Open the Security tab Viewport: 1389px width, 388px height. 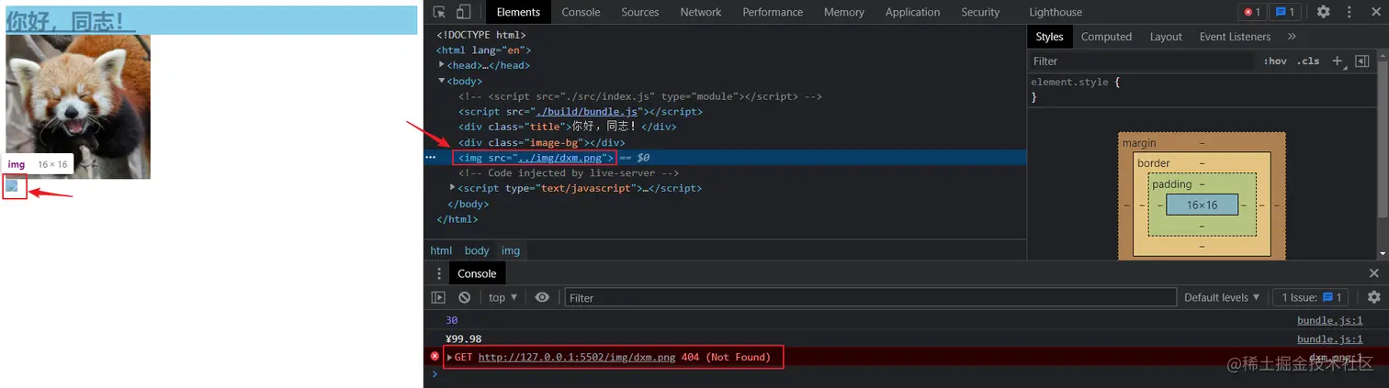[980, 12]
